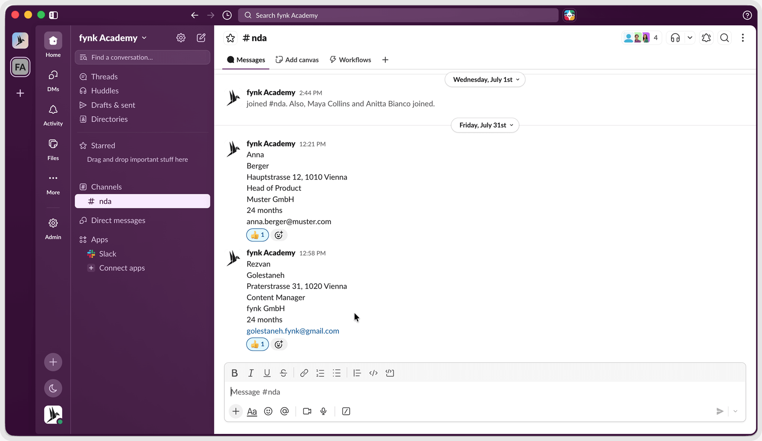Image resolution: width=762 pixels, height=441 pixels.
Task: Start a huddle in #nda
Action: tap(675, 38)
